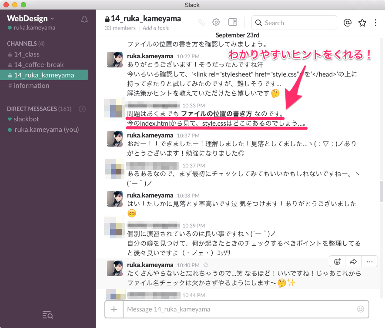Click September 23rd date divider
The height and width of the screenshot is (328, 385).
(x=238, y=35)
